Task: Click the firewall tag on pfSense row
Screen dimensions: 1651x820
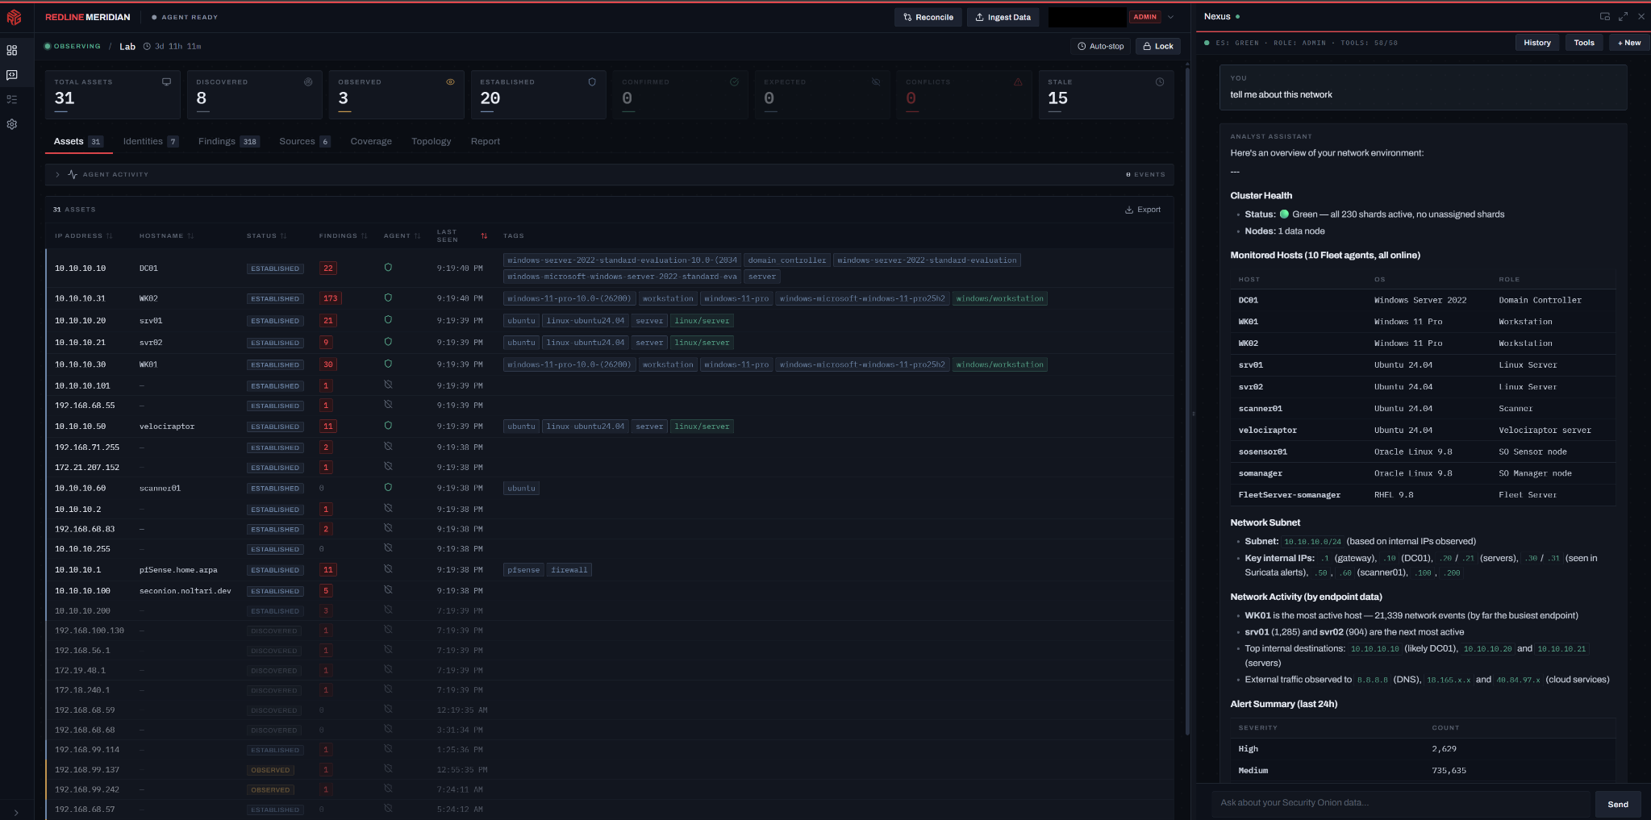Action: click(x=569, y=570)
